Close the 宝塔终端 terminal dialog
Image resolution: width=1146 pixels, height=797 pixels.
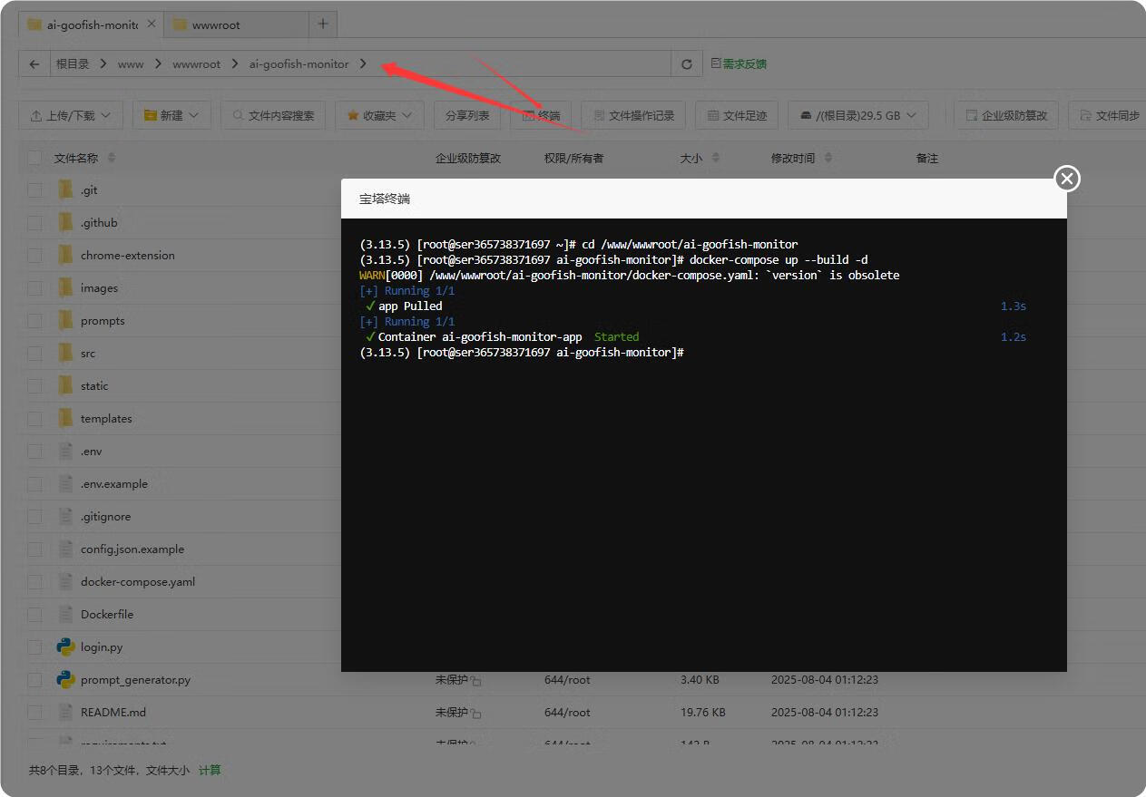tap(1067, 179)
